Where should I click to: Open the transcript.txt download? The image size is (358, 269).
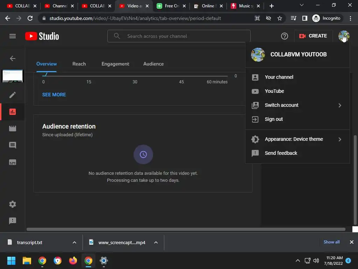[30, 242]
